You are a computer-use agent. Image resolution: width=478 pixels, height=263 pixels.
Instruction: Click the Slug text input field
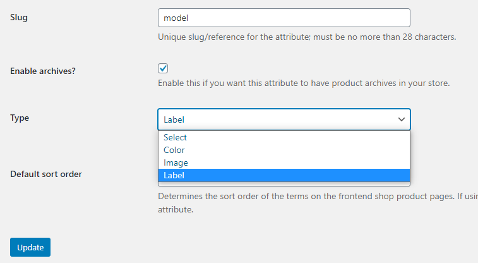(284, 17)
